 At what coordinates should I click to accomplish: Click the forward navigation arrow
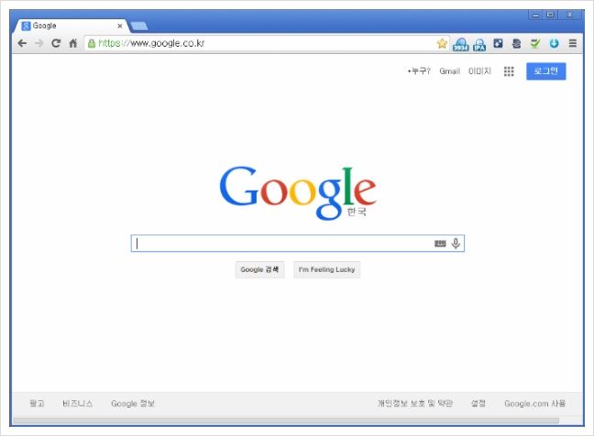[39, 43]
